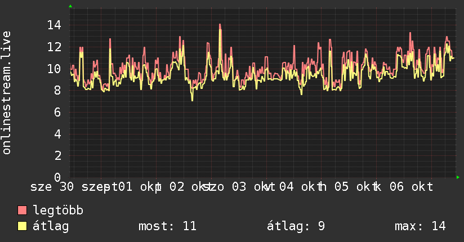Click the x-axis date label '03 okt'
464x242 pixels.
(253, 187)
